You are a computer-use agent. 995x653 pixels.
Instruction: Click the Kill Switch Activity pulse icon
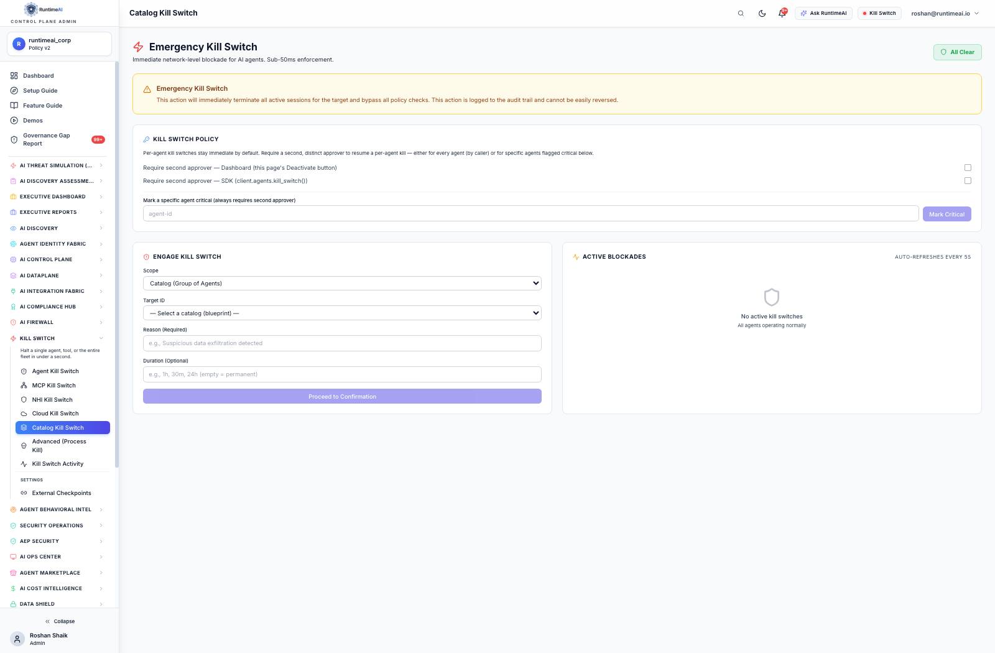click(24, 464)
